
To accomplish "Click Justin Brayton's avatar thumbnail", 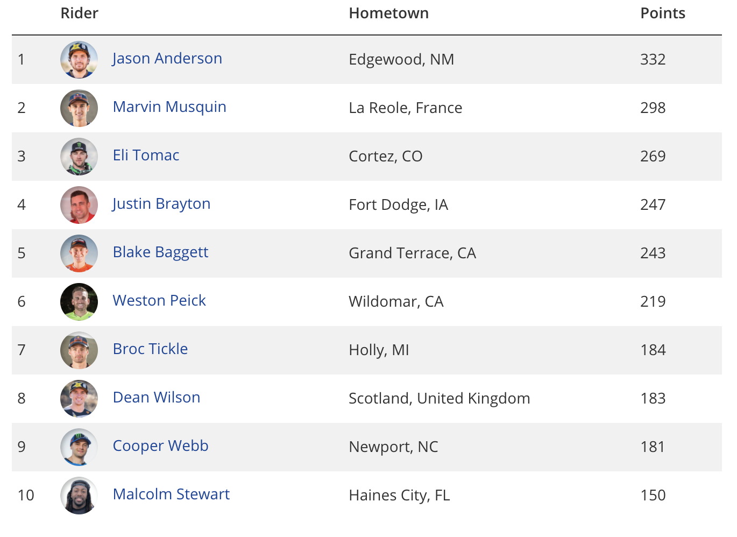I will (79, 205).
